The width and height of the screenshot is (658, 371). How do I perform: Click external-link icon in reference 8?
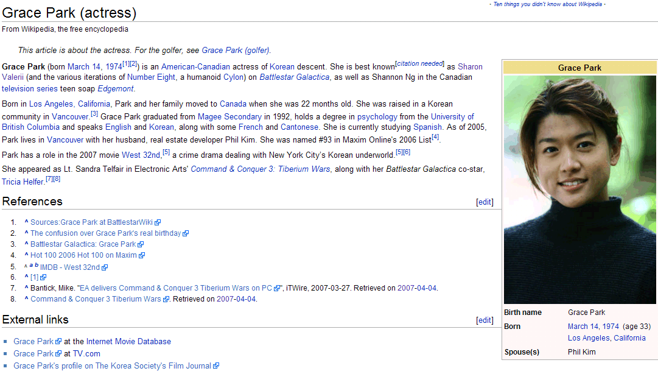[166, 300]
